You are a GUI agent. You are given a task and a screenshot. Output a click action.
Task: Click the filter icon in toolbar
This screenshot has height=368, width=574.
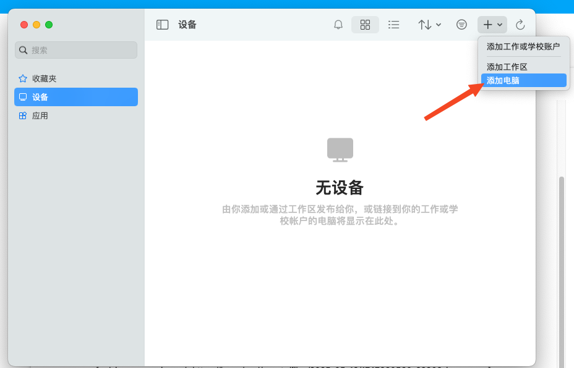click(x=461, y=25)
